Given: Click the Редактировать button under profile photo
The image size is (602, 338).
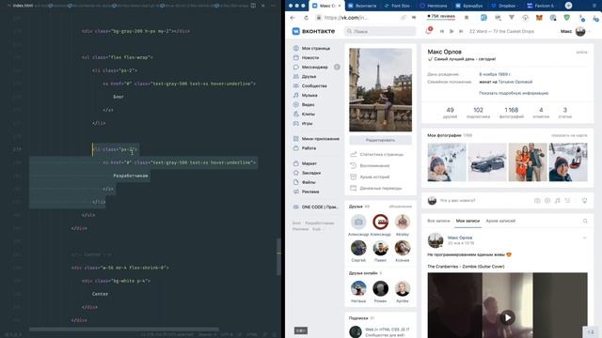Looking at the screenshot, I should tap(380, 140).
